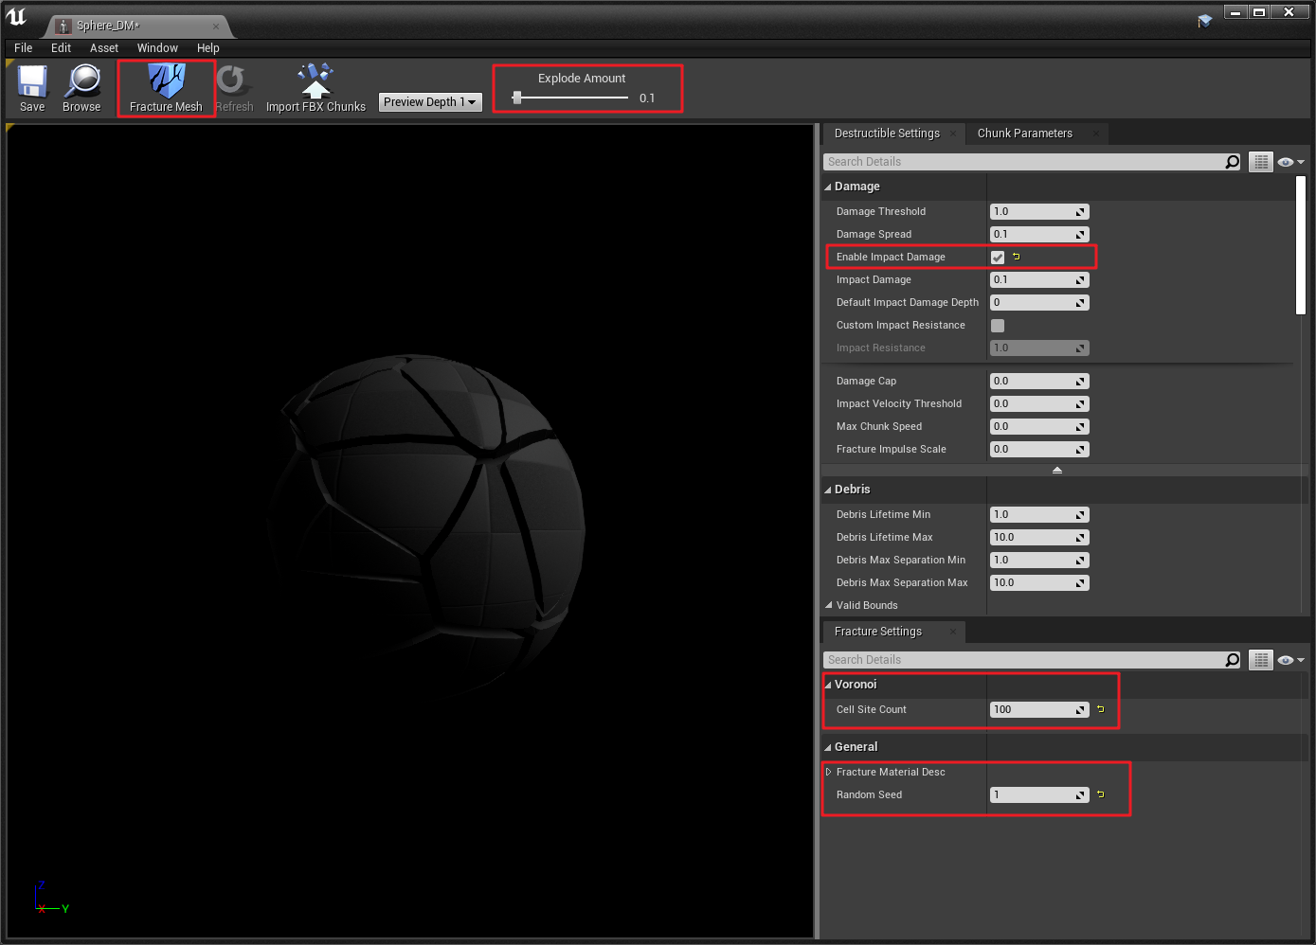Expand Fracture Material Desc property
The width and height of the screenshot is (1316, 945).
pyautogui.click(x=828, y=772)
